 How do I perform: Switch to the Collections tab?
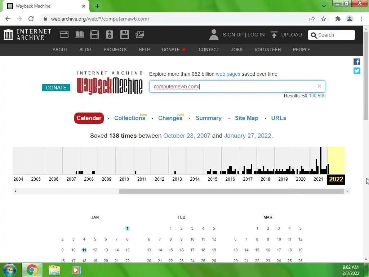(130, 118)
